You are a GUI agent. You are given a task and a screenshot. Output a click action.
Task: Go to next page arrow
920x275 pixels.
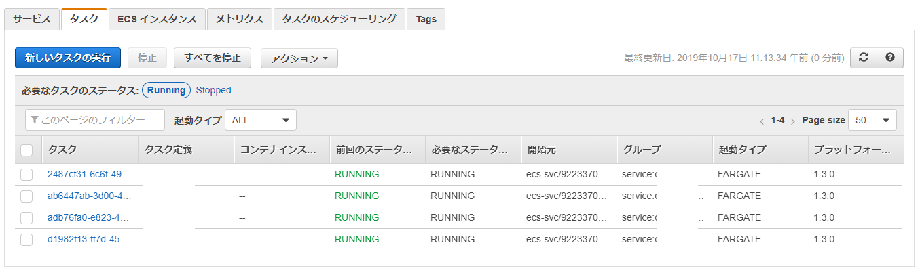(x=792, y=121)
